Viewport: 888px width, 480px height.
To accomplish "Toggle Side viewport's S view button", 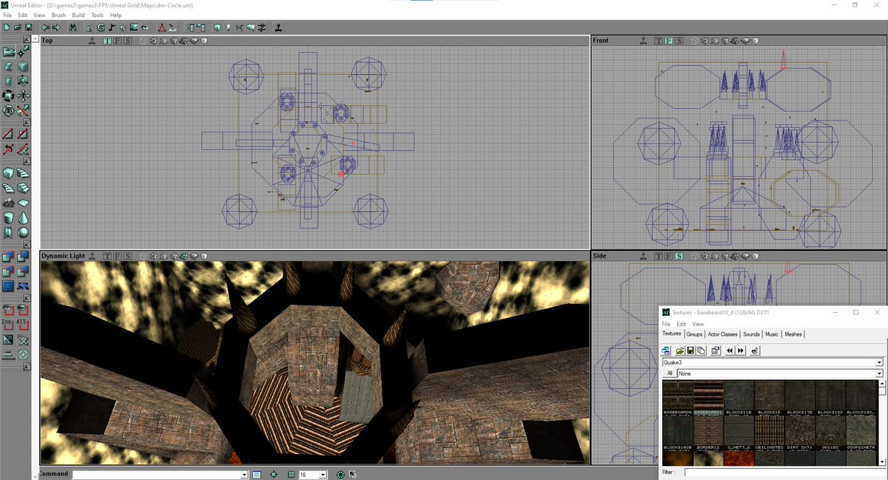I will pyautogui.click(x=679, y=255).
